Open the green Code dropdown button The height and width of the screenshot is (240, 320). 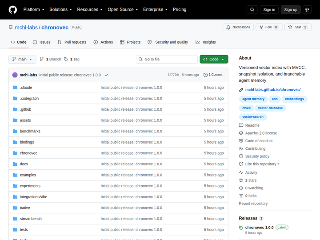point(214,59)
